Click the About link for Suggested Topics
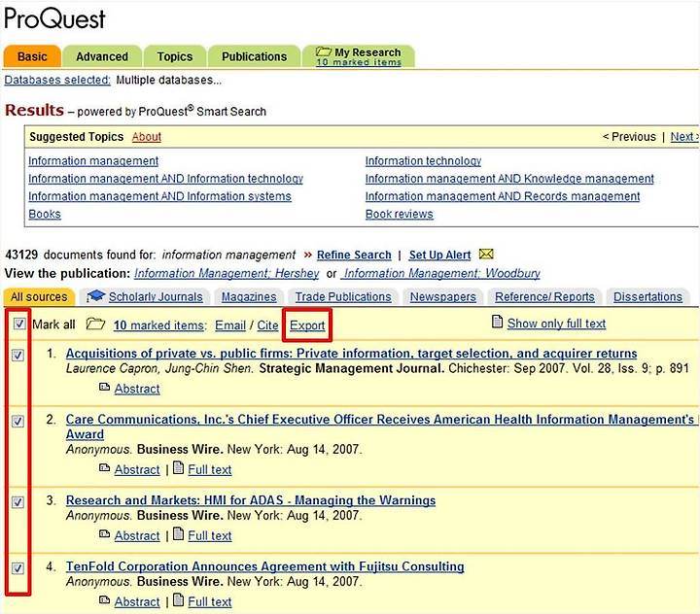The image size is (700, 614). (147, 137)
